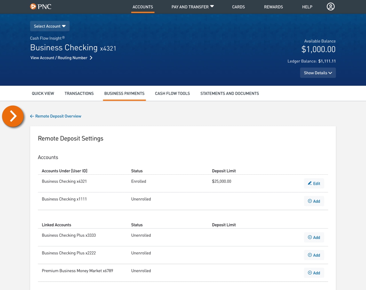Viewport: 366px width, 290px height.
Task: Follow the Remote Deposit Overview link
Action: [x=58, y=116]
